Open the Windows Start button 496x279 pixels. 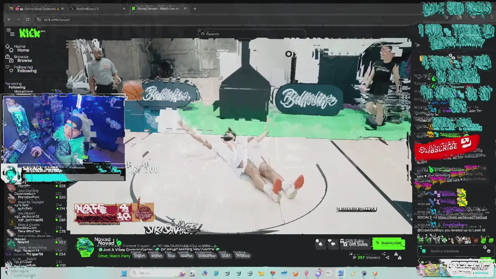click(x=124, y=273)
